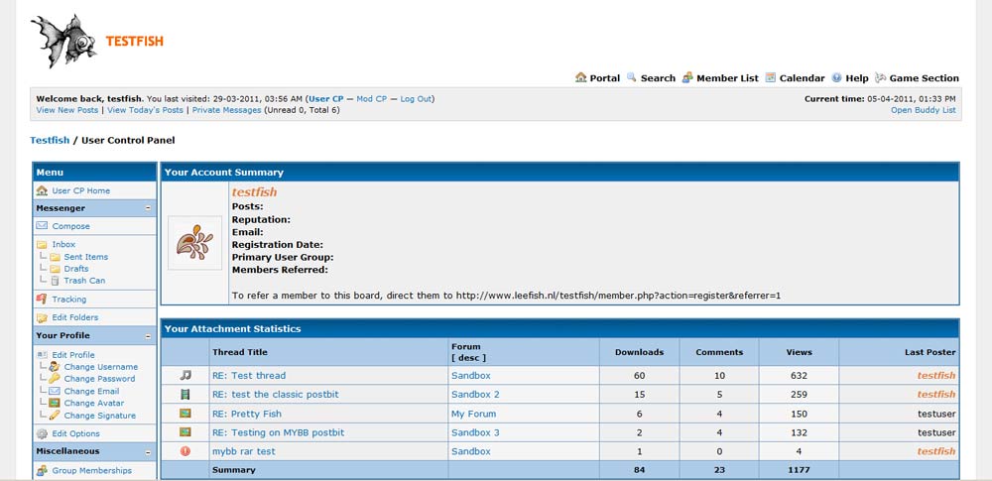992x481 pixels.
Task: Go to Game Section in top navigation
Action: pyautogui.click(x=924, y=78)
